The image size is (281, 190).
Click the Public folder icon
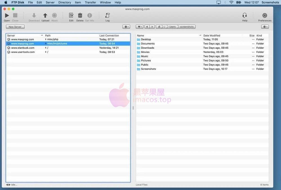[x=138, y=65]
